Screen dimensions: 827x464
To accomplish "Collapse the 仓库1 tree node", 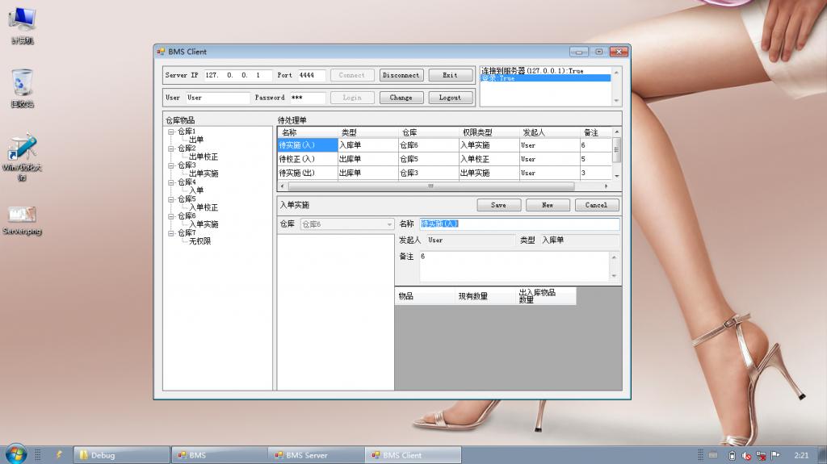I will coord(171,132).
